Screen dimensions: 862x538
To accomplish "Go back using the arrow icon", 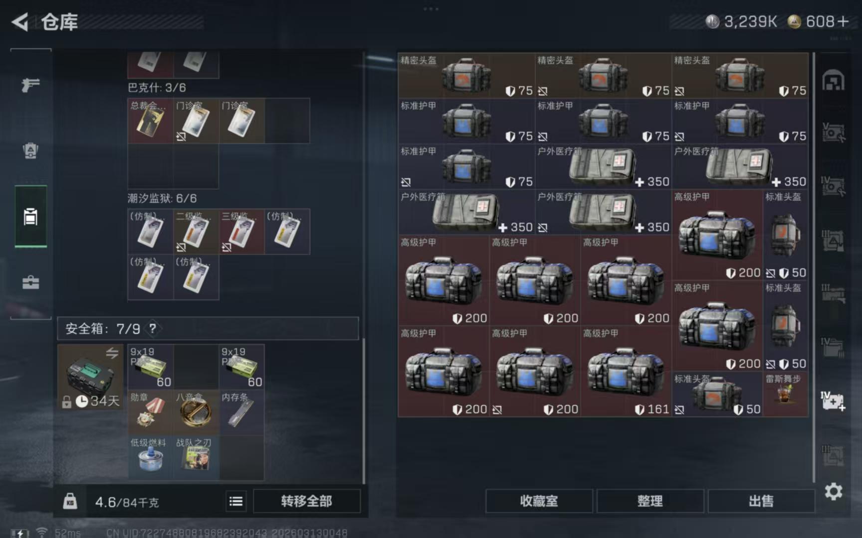I will pyautogui.click(x=20, y=22).
